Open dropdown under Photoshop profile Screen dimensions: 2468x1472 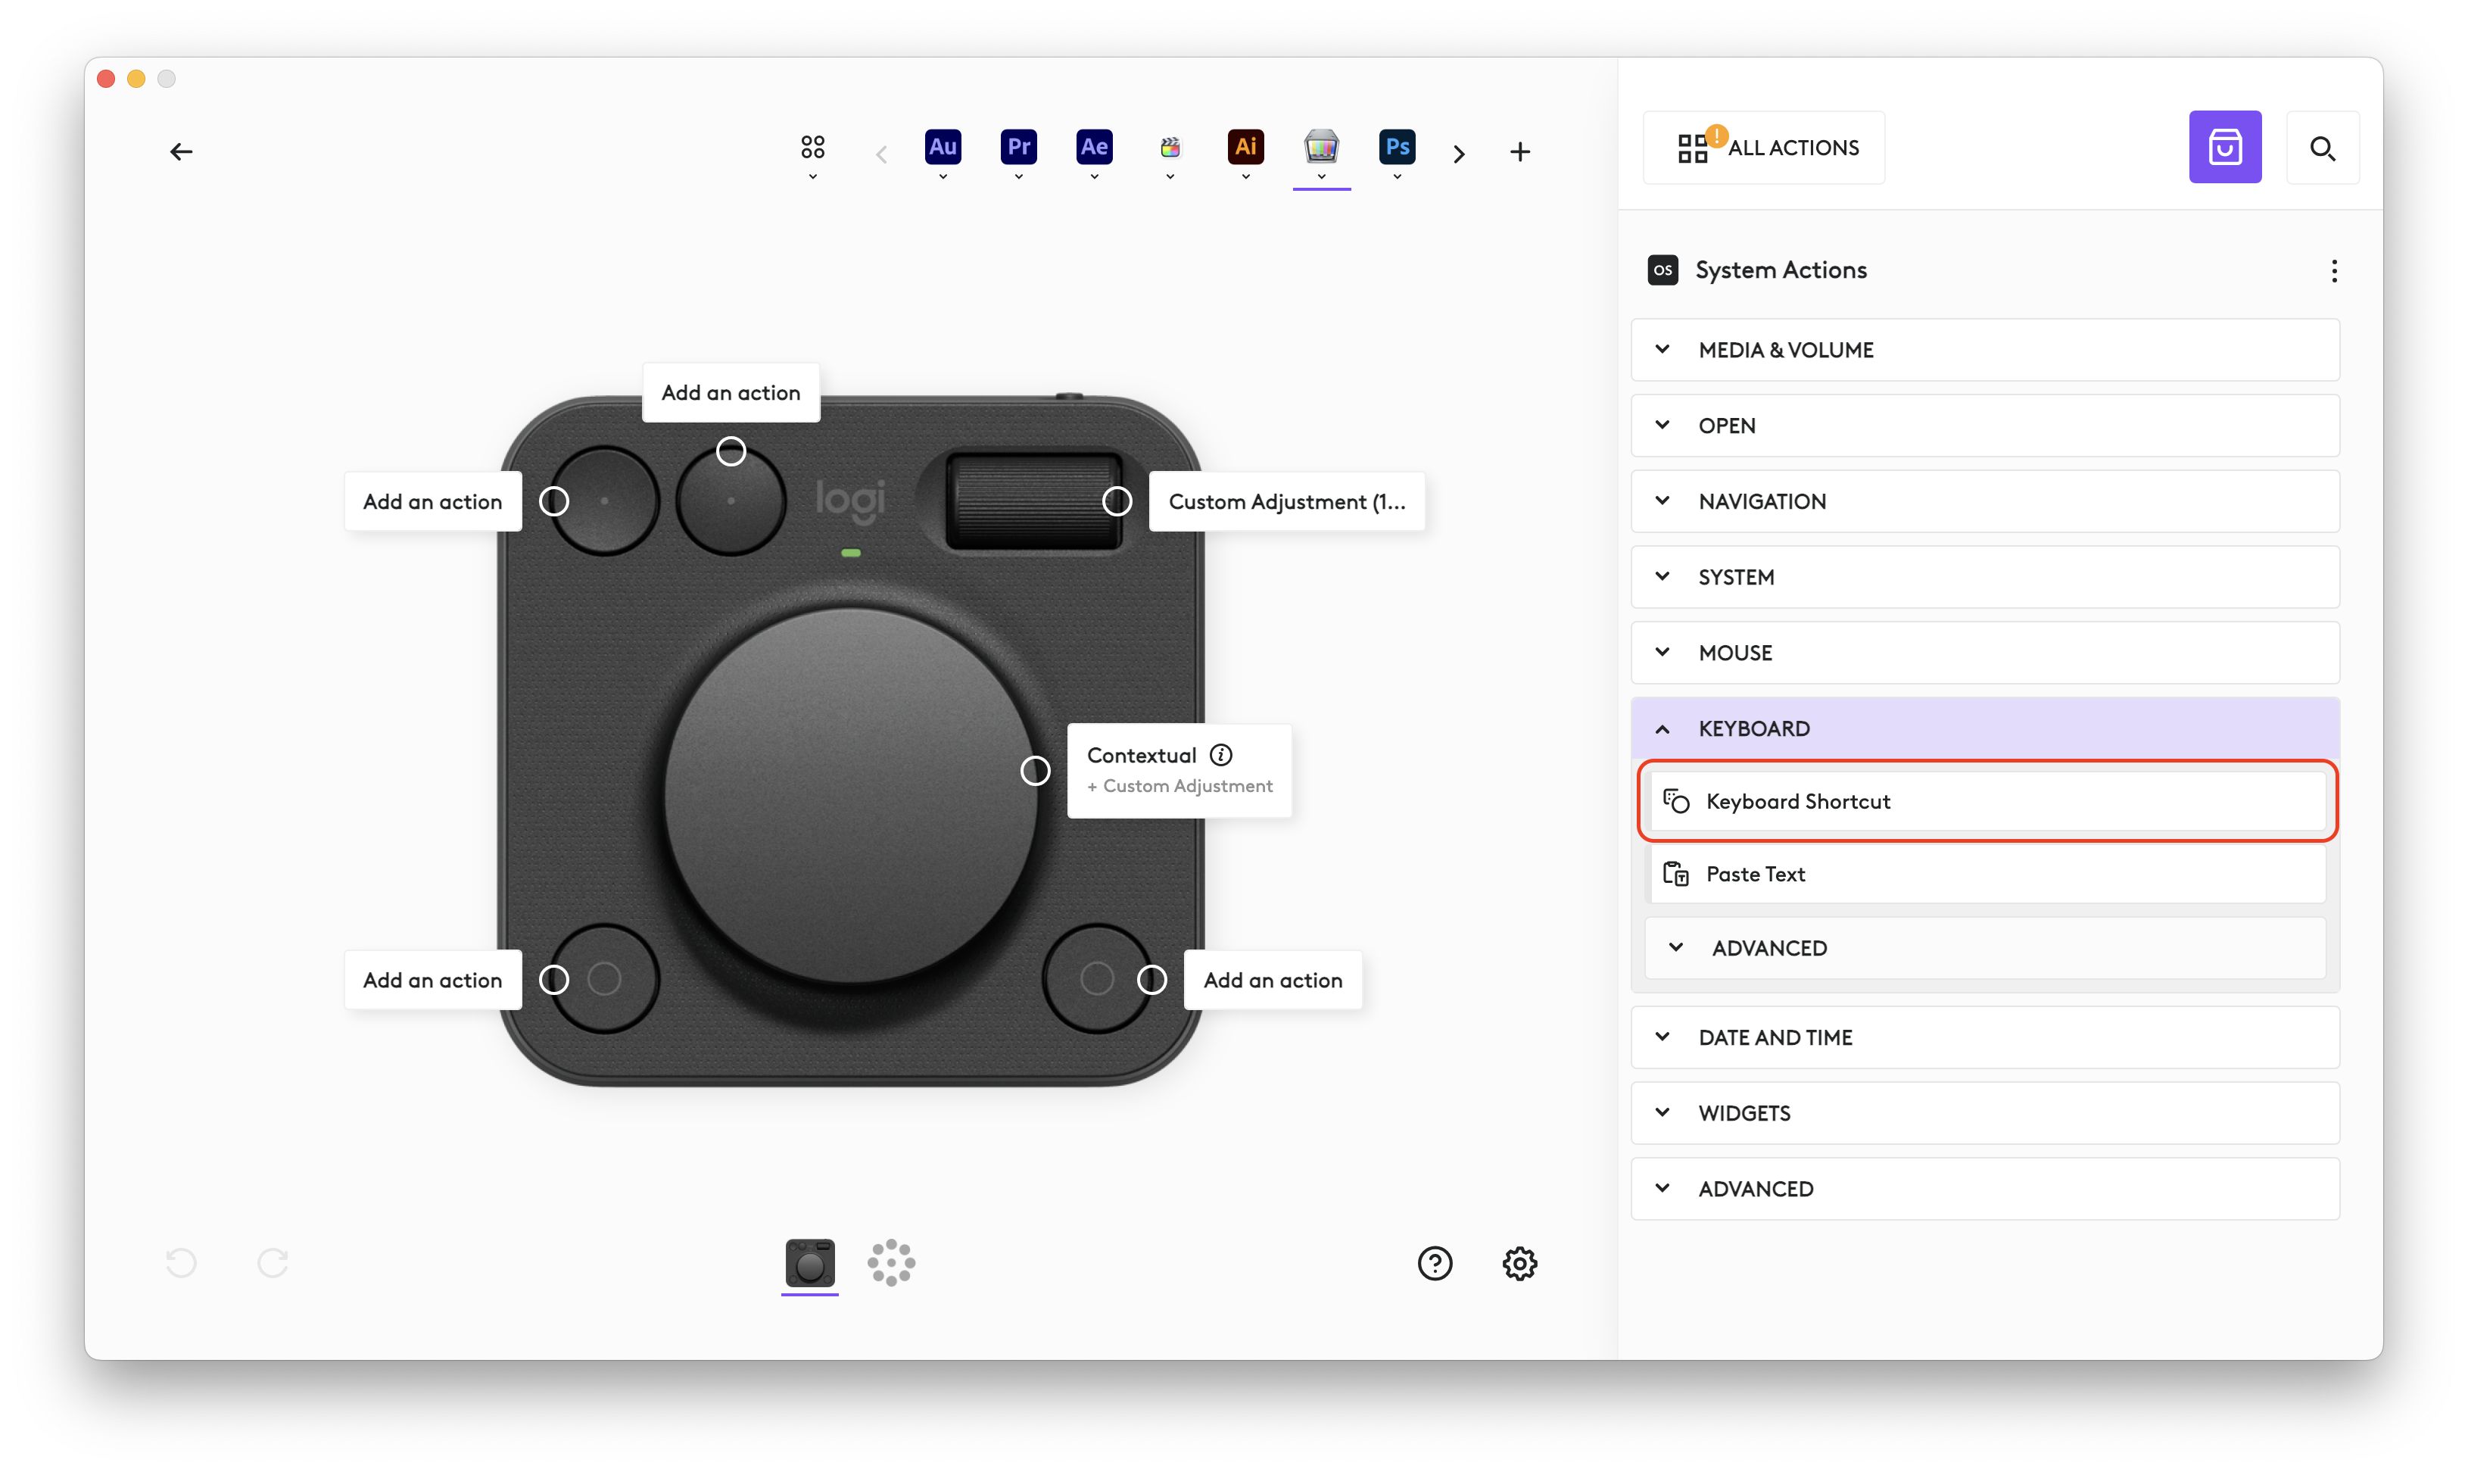coord(1397,177)
